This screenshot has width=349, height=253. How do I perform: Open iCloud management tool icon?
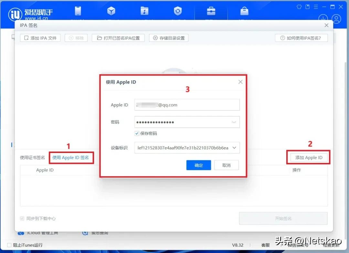21,233
